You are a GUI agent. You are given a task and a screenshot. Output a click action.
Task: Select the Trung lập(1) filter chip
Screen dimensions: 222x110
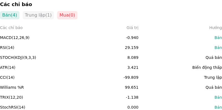pos(38,15)
